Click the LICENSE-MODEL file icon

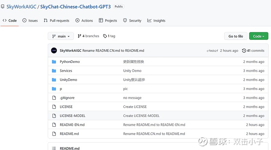54,116
